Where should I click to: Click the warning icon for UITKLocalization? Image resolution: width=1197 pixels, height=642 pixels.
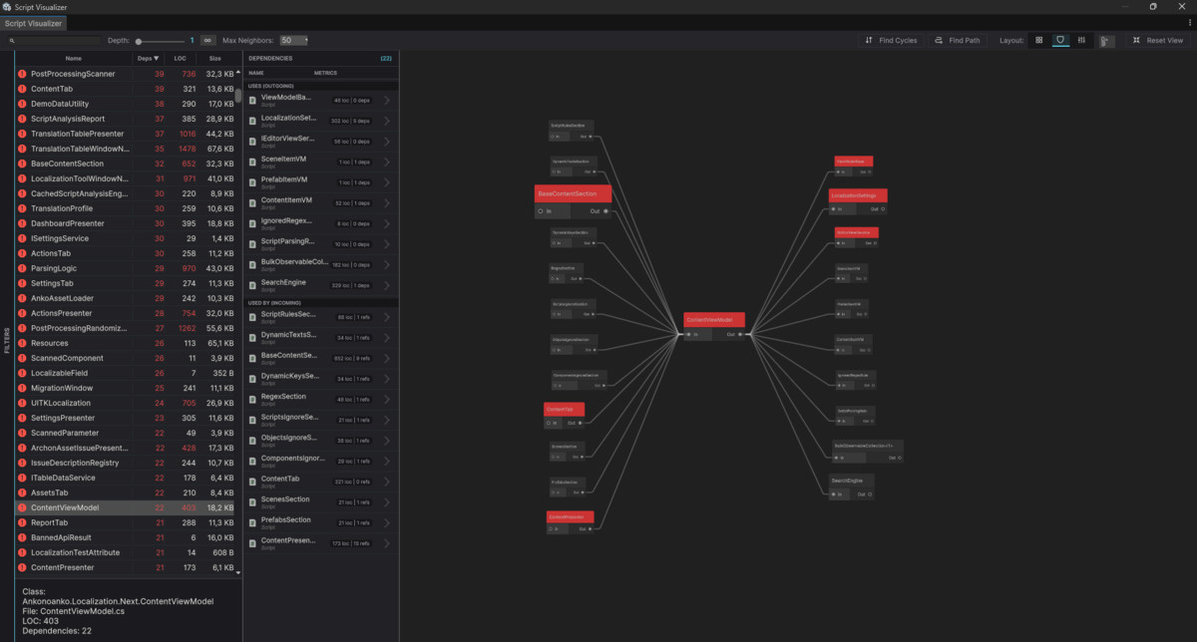click(22, 403)
